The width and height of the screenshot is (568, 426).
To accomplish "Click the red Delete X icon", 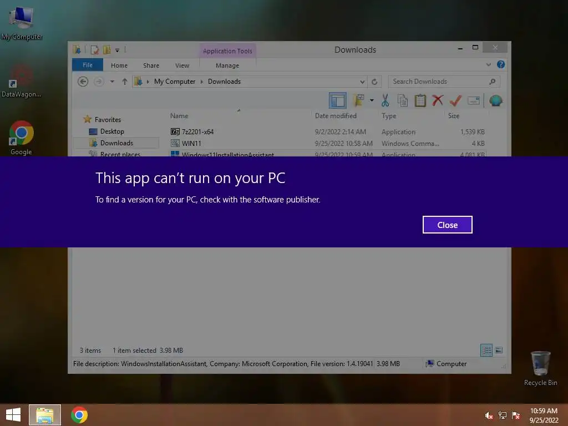I will click(438, 100).
